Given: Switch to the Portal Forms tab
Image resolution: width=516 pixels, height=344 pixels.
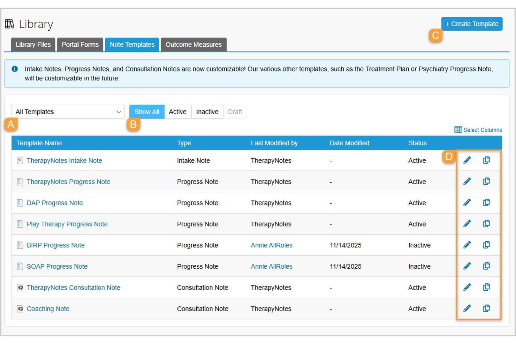Looking at the screenshot, I should tap(80, 45).
